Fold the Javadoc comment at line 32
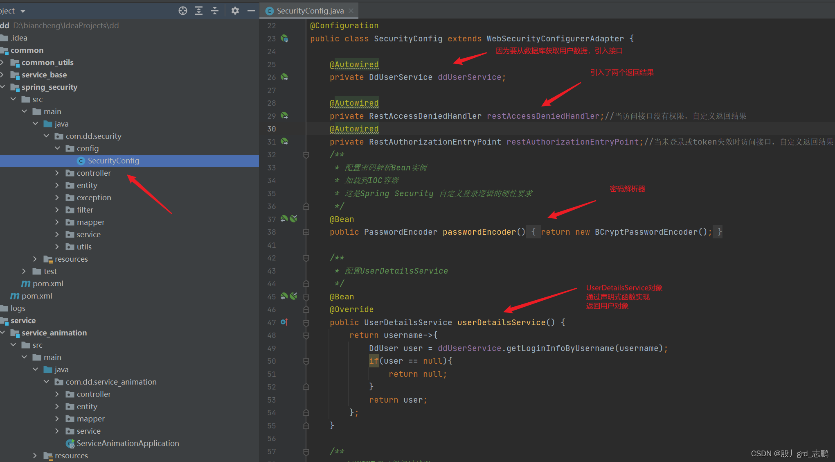 point(306,155)
